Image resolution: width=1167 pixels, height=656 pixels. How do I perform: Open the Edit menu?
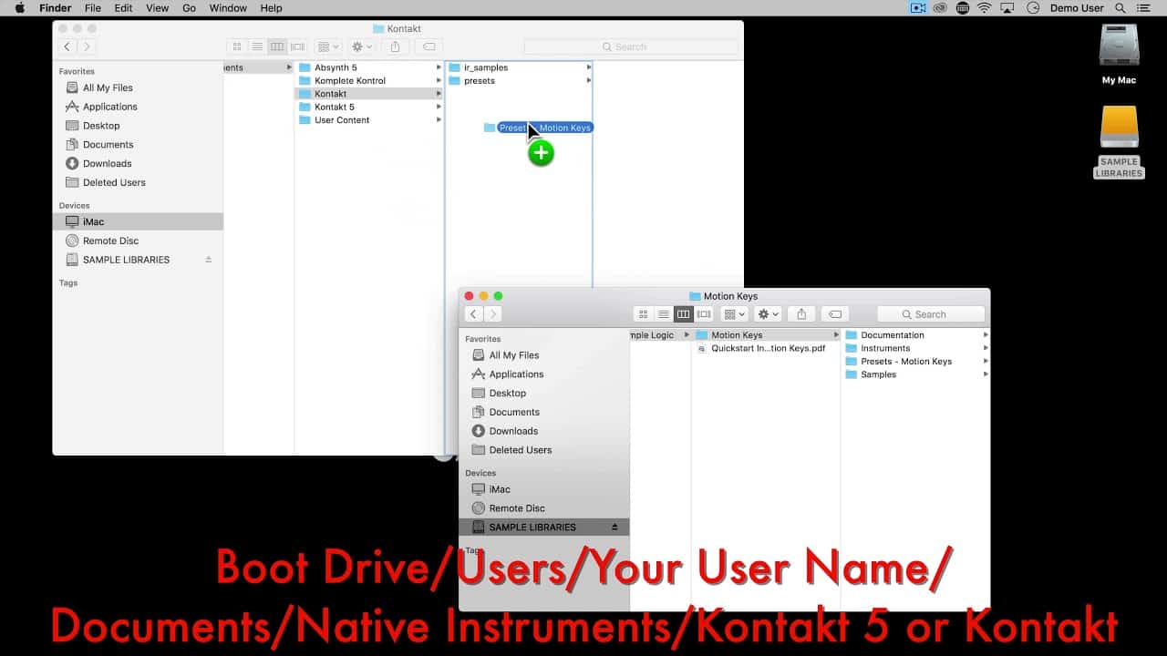pyautogui.click(x=123, y=7)
